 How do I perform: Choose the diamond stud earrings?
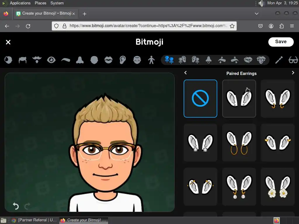pyautogui.click(x=200, y=142)
